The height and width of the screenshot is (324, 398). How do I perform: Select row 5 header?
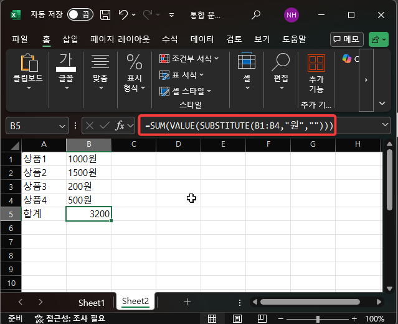click(11, 214)
